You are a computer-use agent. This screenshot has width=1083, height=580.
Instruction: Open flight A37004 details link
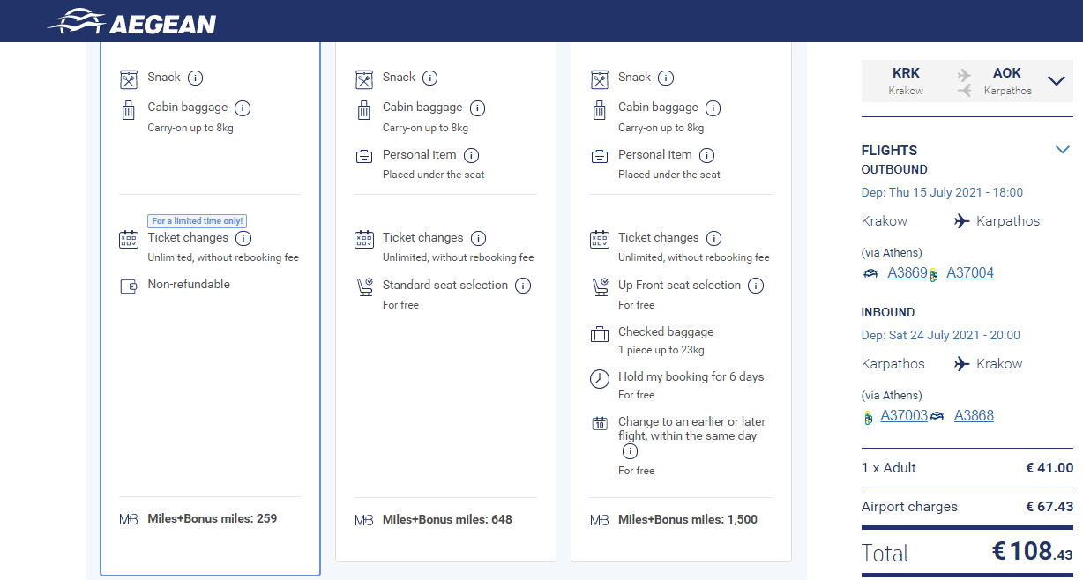pyautogui.click(x=970, y=273)
